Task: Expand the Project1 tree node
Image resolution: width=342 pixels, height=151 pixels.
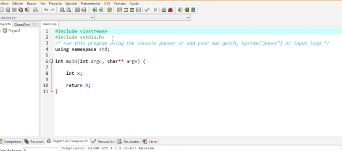Action: click(x=1, y=31)
